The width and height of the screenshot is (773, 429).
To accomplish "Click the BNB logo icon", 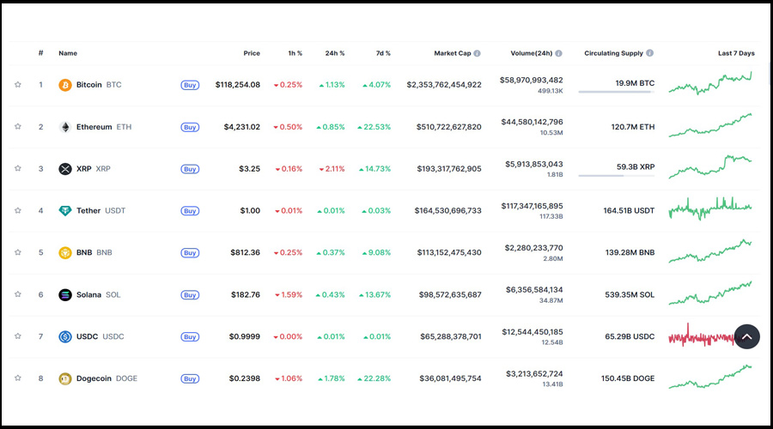I will (65, 253).
